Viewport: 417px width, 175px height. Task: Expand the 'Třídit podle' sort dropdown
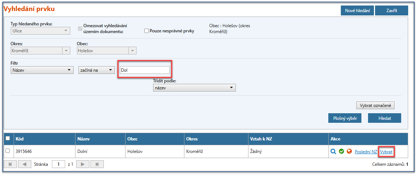tap(194, 87)
